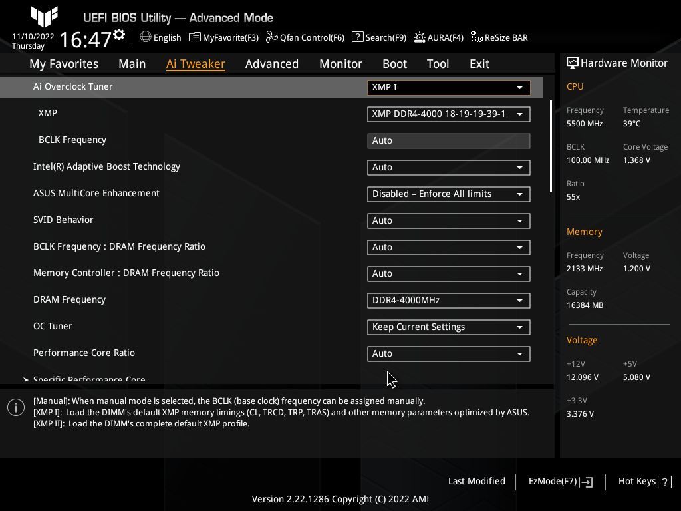
Task: Click the BCLK value 100.00 MHz
Action: 588,160
